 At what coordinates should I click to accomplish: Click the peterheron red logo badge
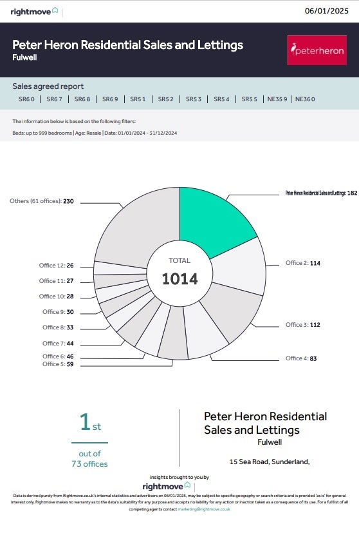[317, 50]
